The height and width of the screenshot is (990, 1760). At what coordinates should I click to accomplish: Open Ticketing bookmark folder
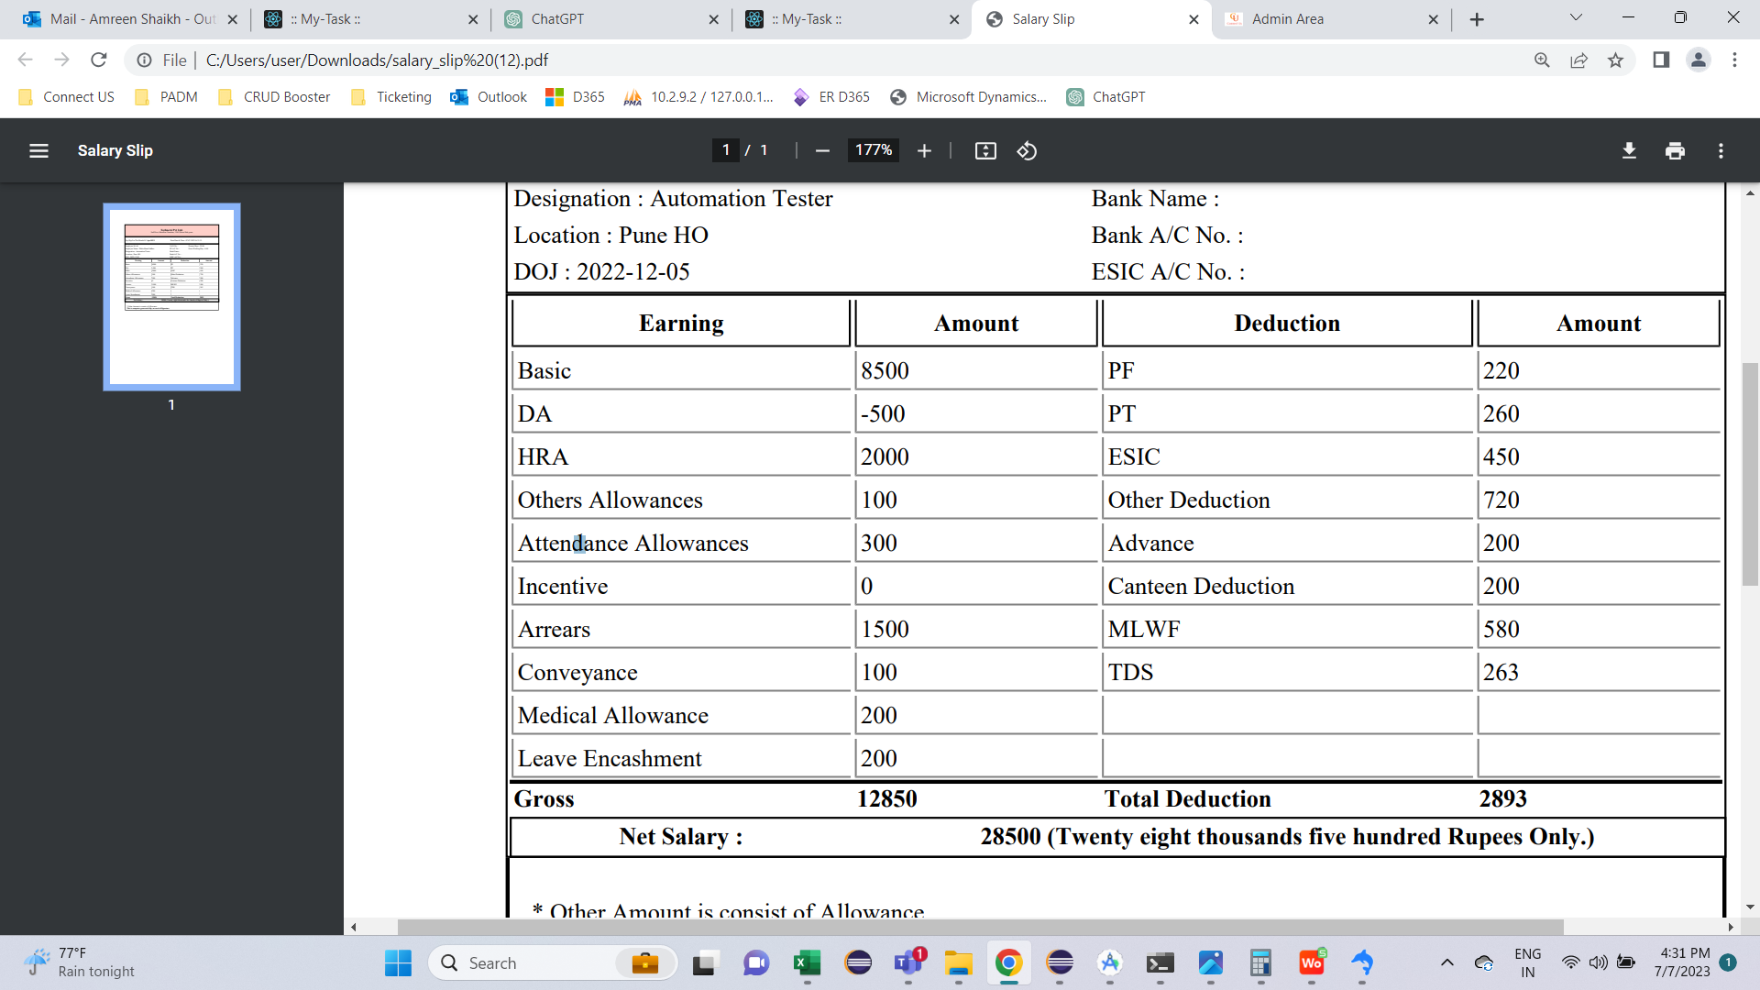(391, 97)
